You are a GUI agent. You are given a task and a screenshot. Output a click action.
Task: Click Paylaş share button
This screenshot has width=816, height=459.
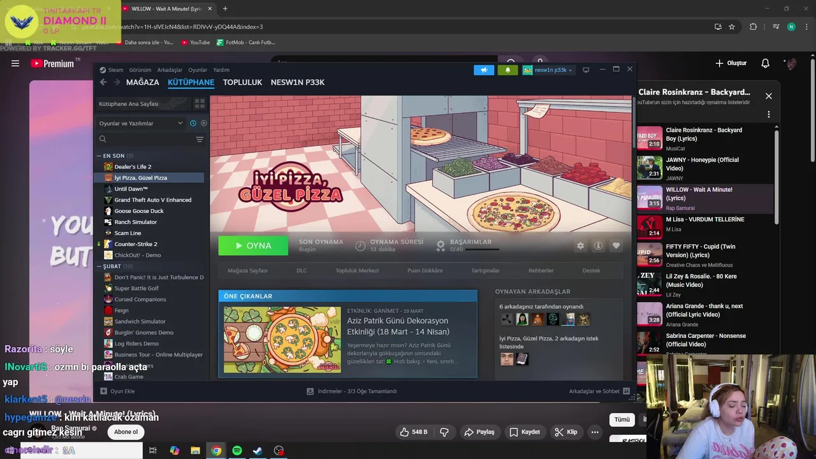point(479,432)
